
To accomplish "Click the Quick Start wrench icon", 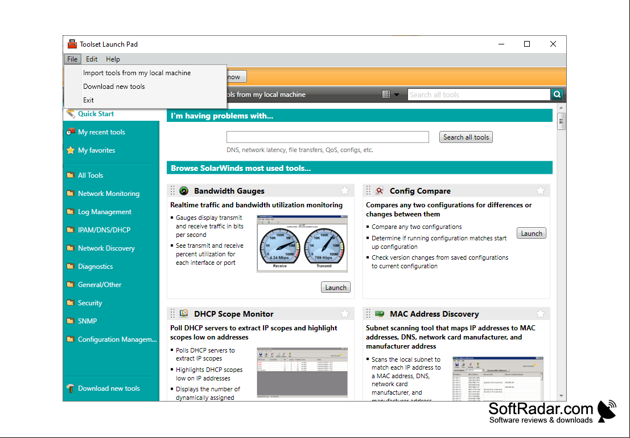I will pyautogui.click(x=71, y=114).
